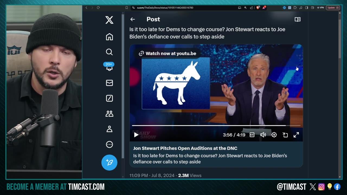Open Brave Rewards triangle icon
Viewport: 347px width, 195px height.
264,8
